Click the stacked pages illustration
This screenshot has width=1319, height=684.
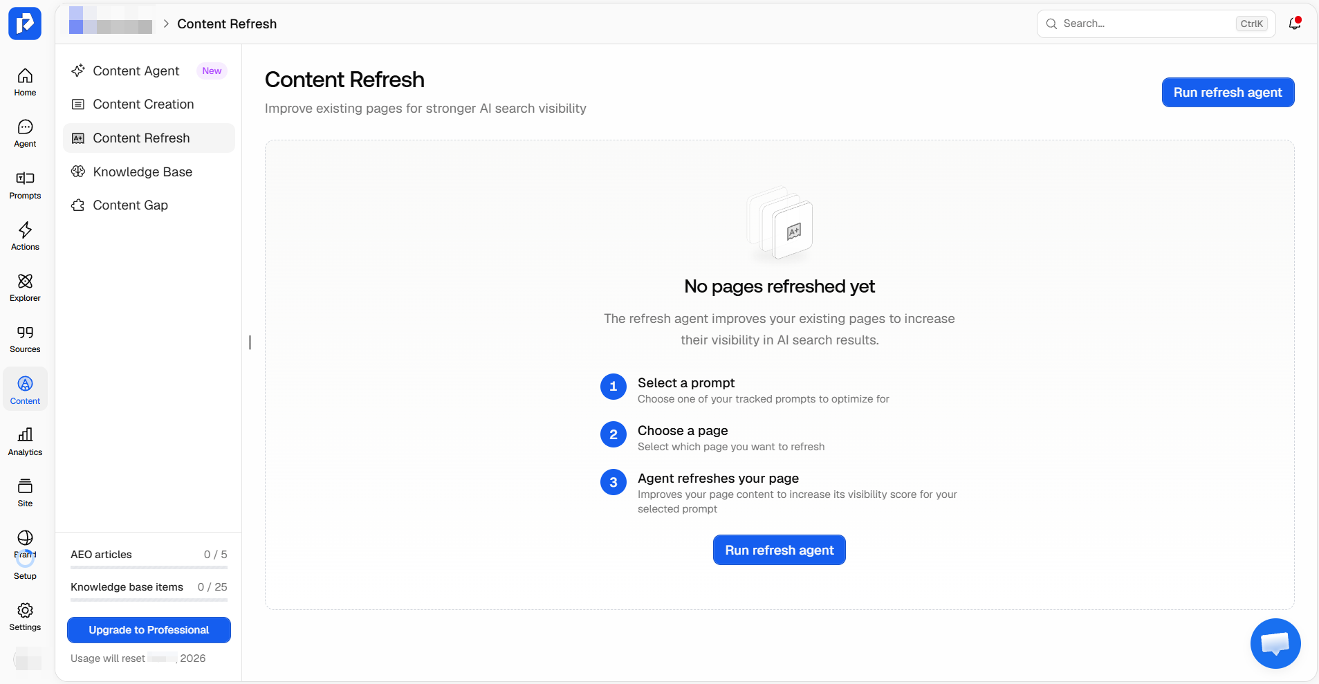coord(780,223)
